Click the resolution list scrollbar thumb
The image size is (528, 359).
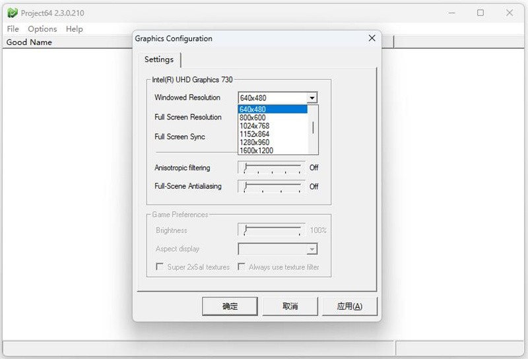click(x=313, y=127)
